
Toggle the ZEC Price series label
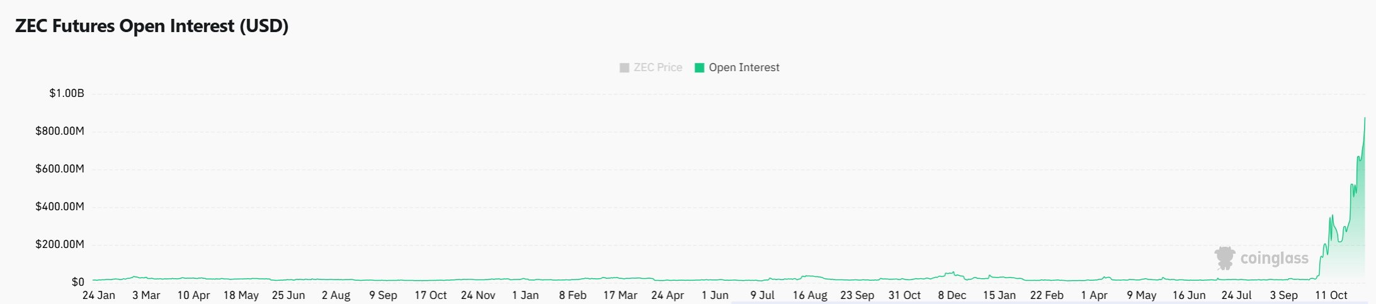(657, 68)
